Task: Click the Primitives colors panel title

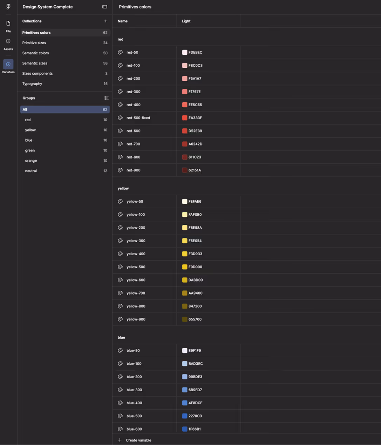Action: tap(135, 7)
